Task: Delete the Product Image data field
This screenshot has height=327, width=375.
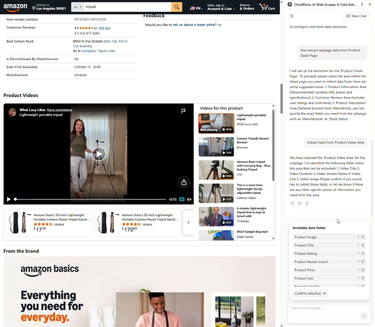Action: [363, 237]
